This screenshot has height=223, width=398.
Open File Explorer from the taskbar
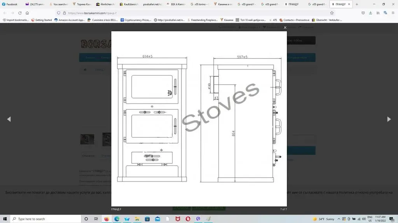point(137,219)
